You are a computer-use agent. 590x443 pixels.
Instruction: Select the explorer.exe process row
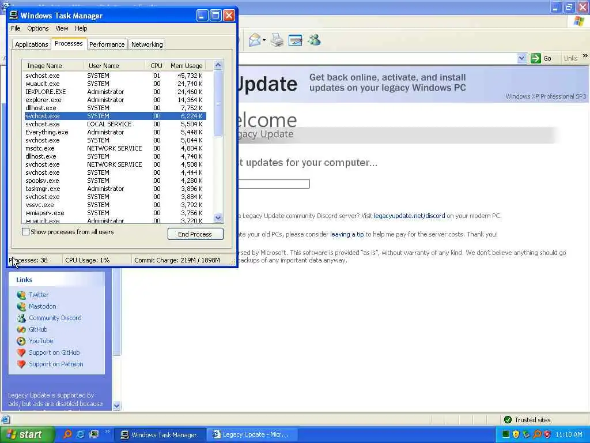click(x=115, y=100)
